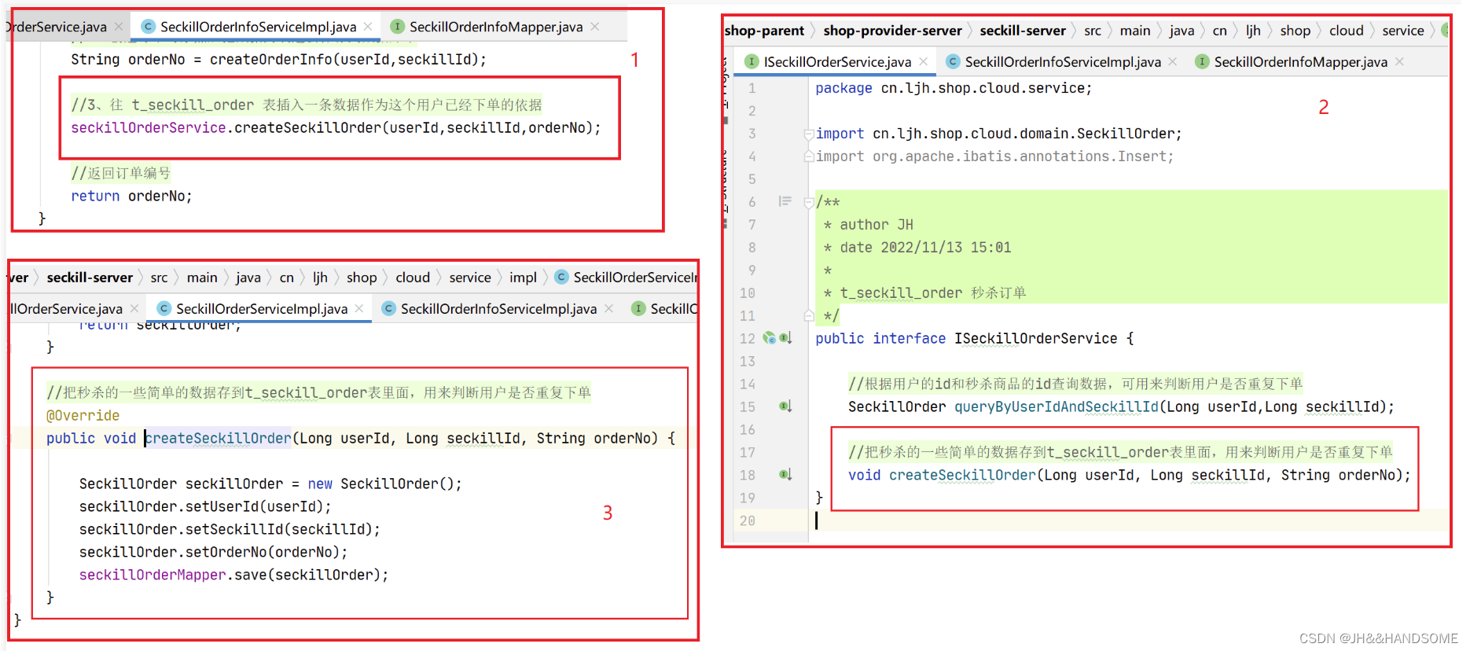Viewport: 1470px width, 651px height.
Task: Close the ISeckillOrderService.java tab
Action: [x=924, y=61]
